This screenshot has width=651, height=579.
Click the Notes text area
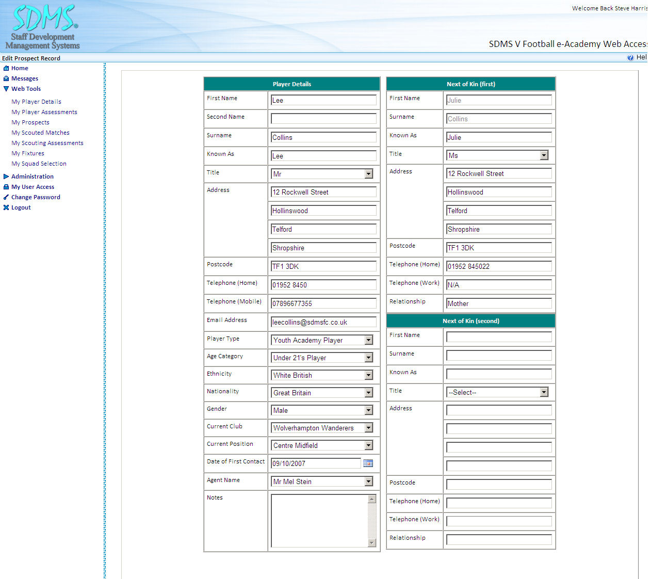point(320,521)
